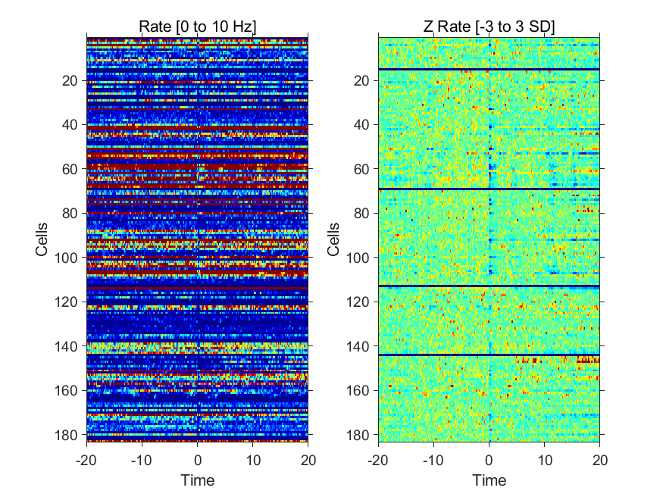The image size is (663, 497).
Task: Click the red cluster at upper right below cell 144
Action: [x=588, y=361]
